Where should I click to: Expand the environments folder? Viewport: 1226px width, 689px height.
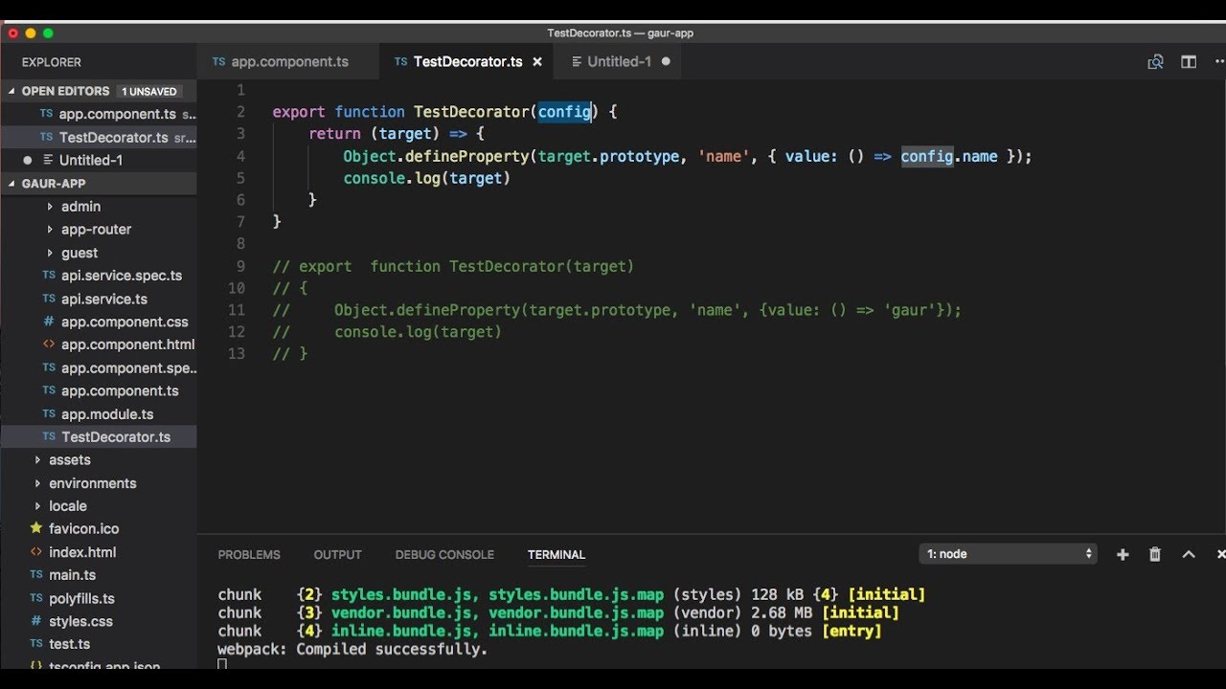tap(37, 483)
